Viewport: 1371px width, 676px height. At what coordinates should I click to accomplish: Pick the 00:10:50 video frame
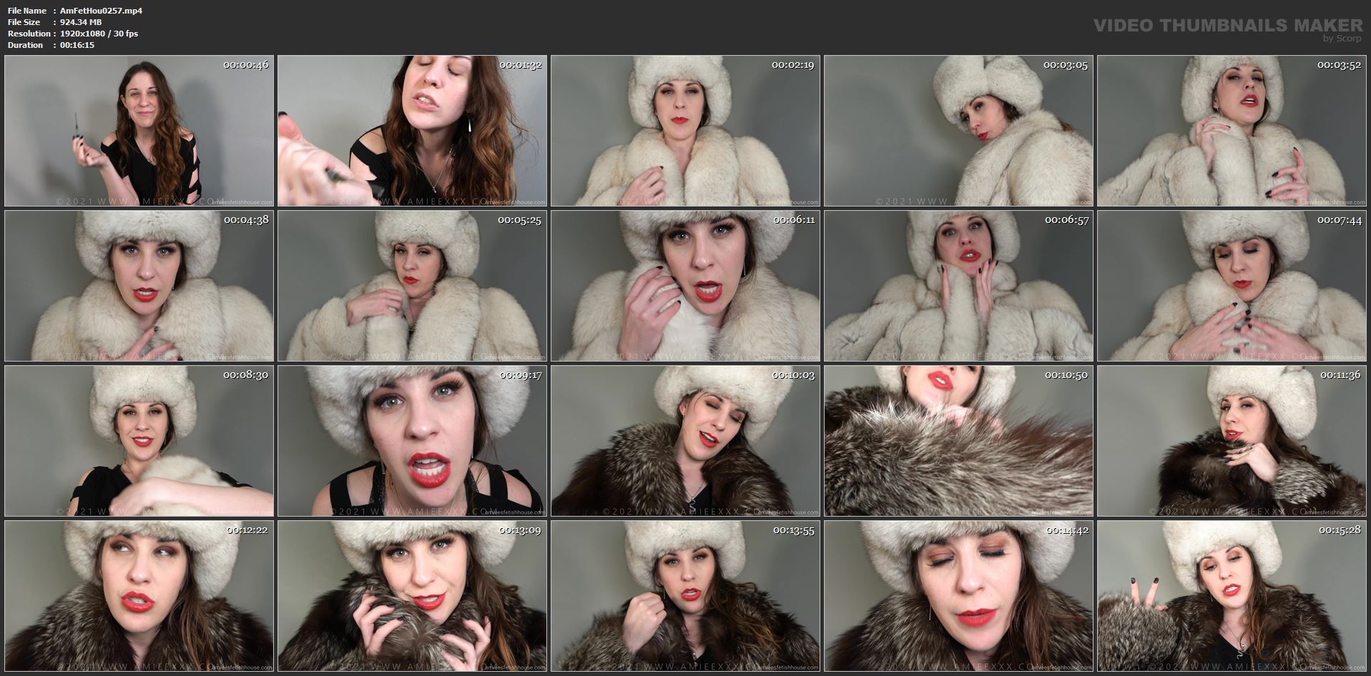click(958, 441)
